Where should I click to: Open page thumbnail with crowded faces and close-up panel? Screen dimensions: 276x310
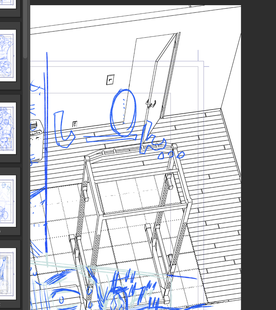[8, 128]
